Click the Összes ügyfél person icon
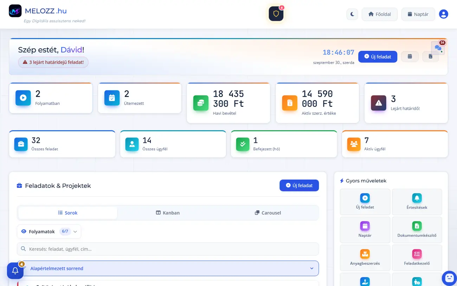Image resolution: width=457 pixels, height=286 pixels. (132, 144)
